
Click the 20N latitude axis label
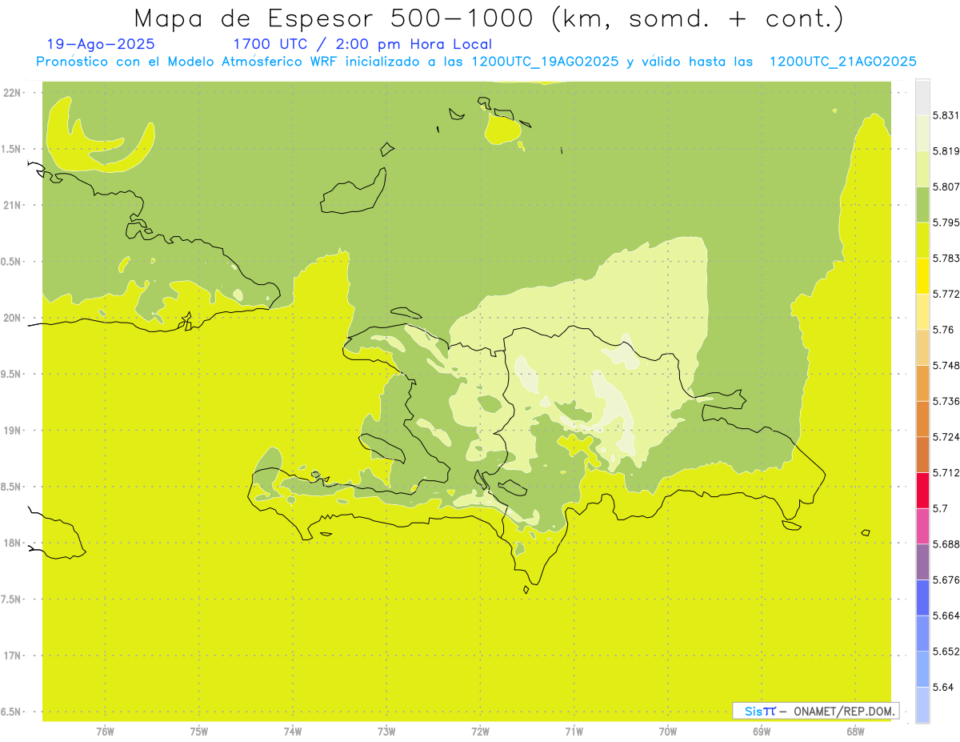click(12, 318)
